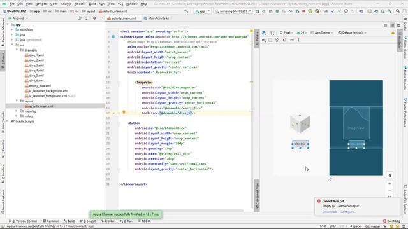Screen dimensions: 408x229
Task: Click the expand vertically arrow icon
Action: pos(299,40)
